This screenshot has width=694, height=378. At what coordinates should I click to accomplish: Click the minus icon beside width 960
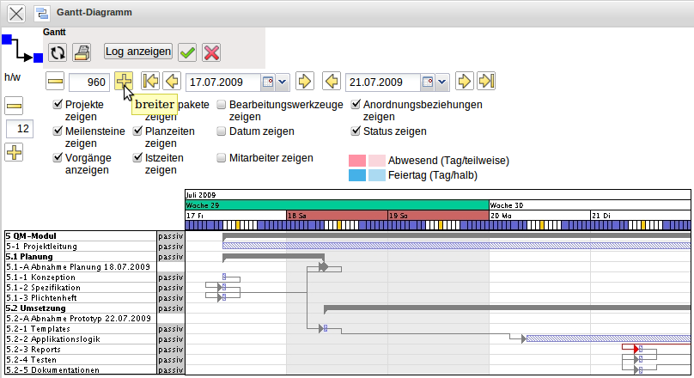(x=56, y=82)
